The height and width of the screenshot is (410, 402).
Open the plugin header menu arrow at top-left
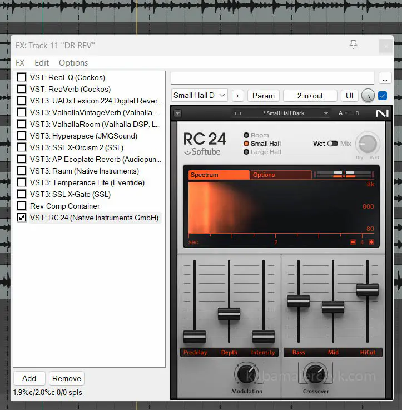coord(177,113)
